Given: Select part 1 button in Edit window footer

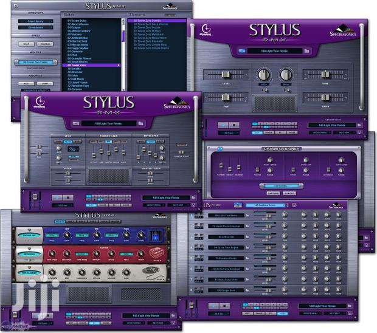Looking at the screenshot, I should click(x=89, y=196).
